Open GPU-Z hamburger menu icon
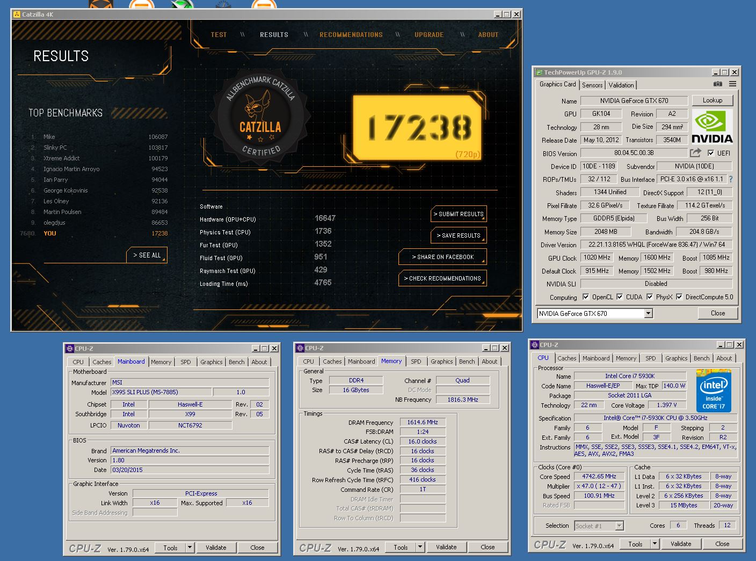The width and height of the screenshot is (756, 561). point(732,84)
